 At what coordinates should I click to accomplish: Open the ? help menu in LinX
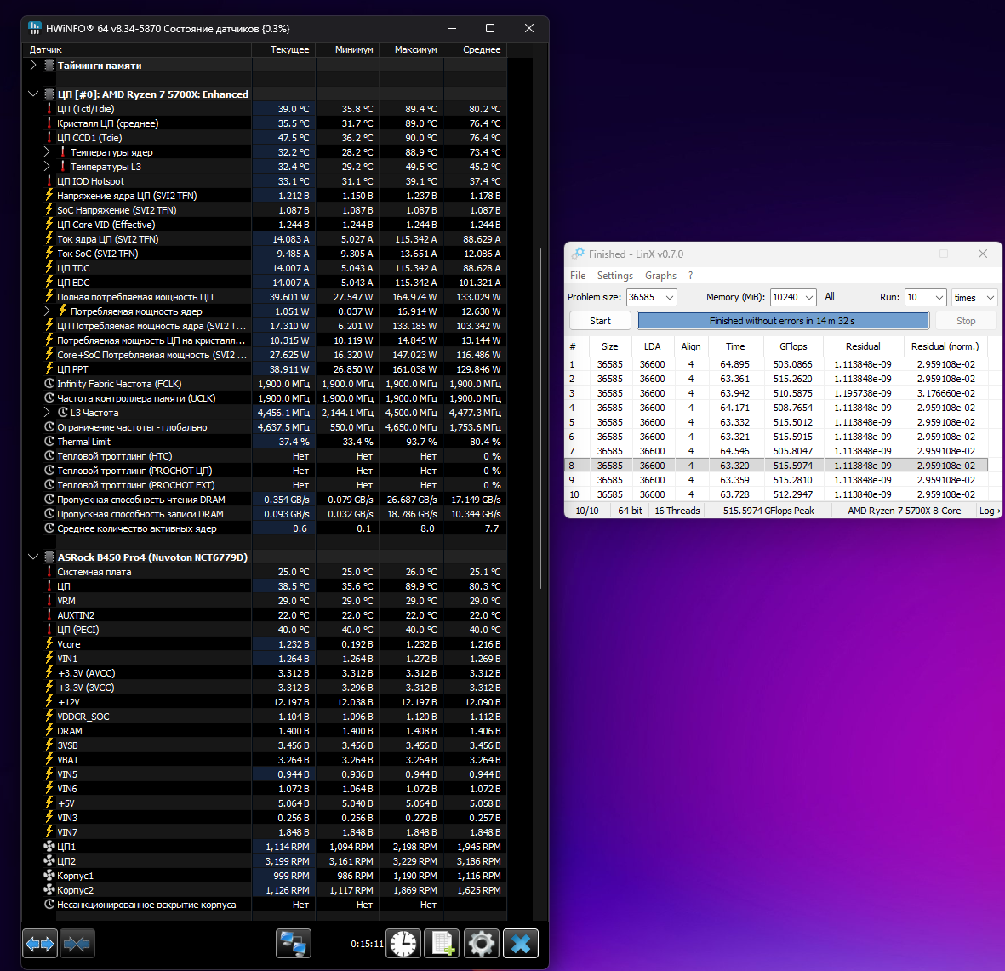pos(690,276)
